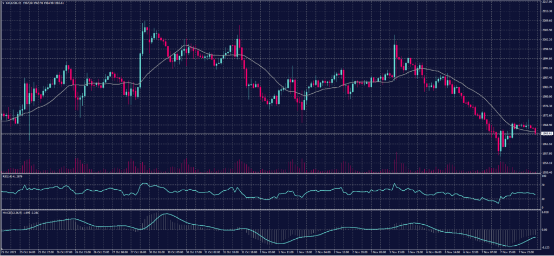This screenshot has height=256, width=554.
Task: Click the RSI 70 level label
Action: click(x=543, y=184)
